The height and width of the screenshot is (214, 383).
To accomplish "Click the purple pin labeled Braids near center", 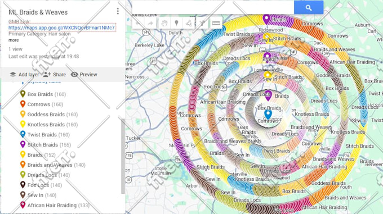I will click(x=268, y=95).
